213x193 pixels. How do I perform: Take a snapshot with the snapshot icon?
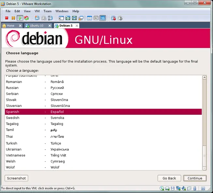click(37, 18)
